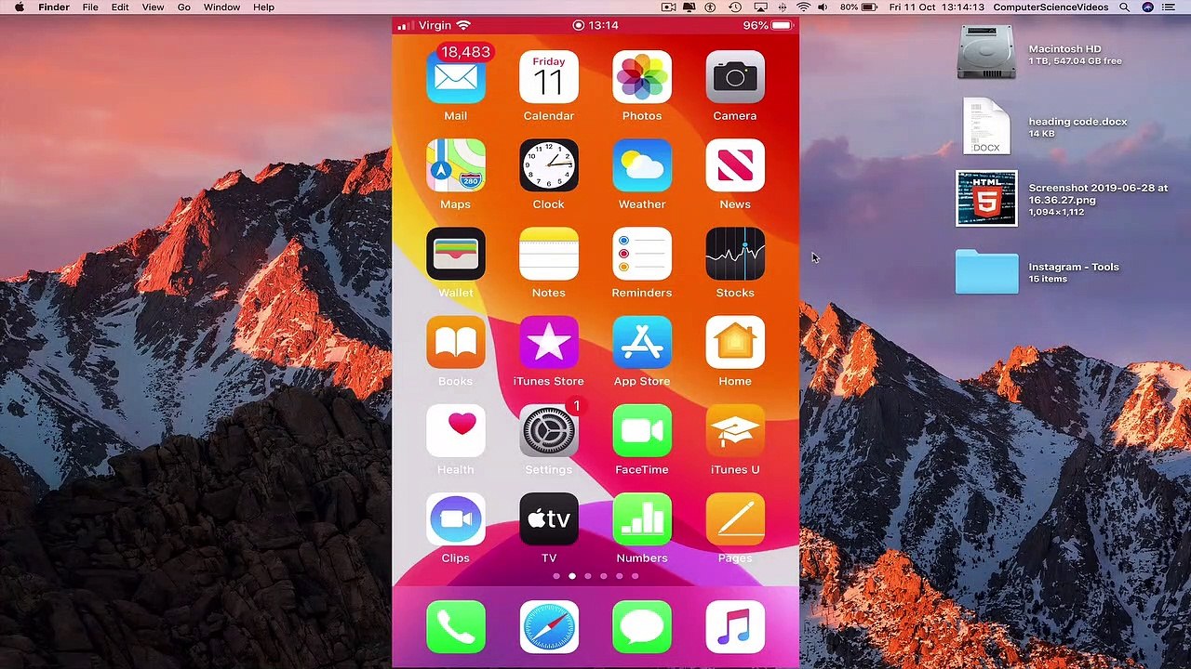1191x669 pixels.
Task: Open the Calendar app showing Friday 11
Action: point(549,76)
